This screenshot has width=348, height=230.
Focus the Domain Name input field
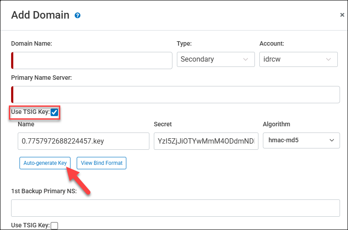[92, 60]
